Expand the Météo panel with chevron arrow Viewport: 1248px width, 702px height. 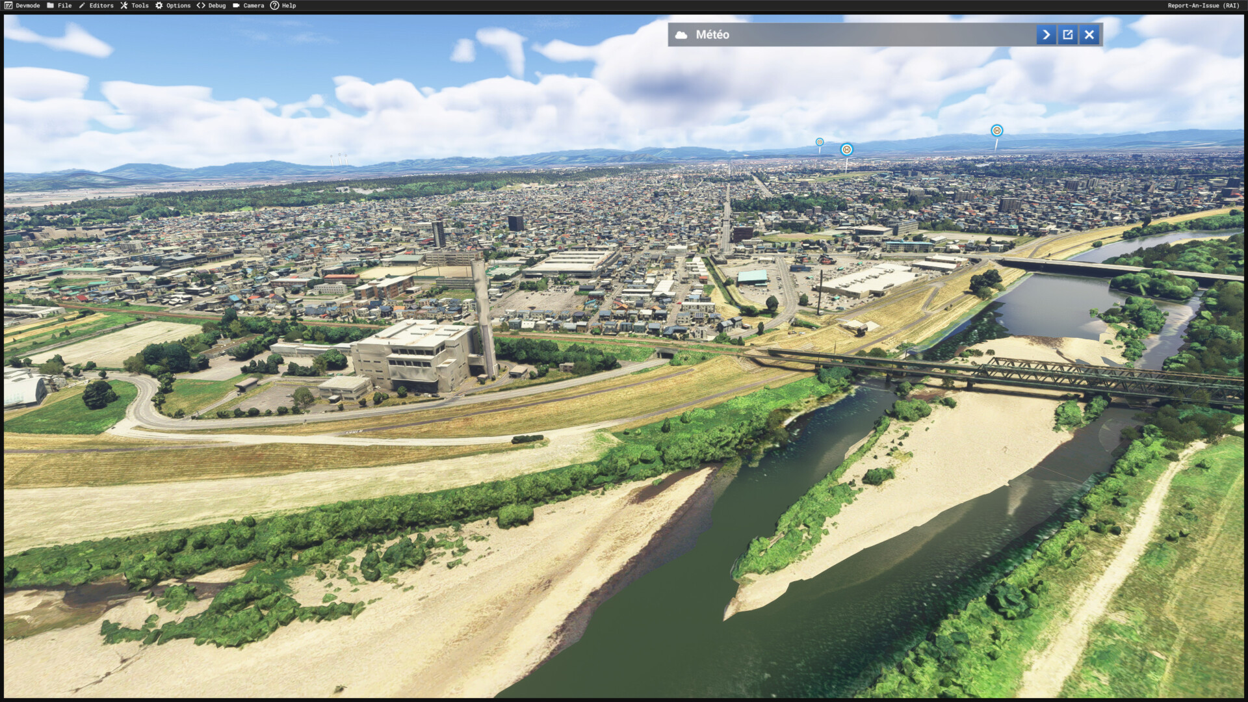click(x=1046, y=34)
